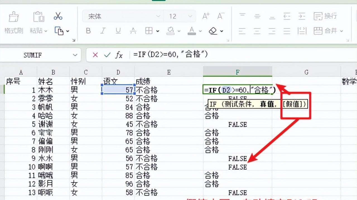Viewport: 357px width, 200px height.
Task: Open the Borders dropdown arrow
Action: point(158,31)
